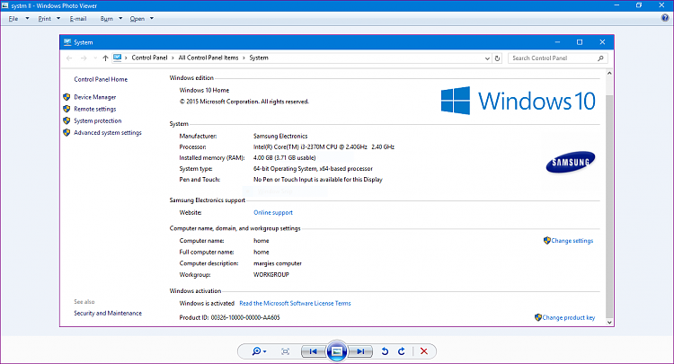The image size is (674, 364).
Task: Refresh the System control panel page
Action: click(x=497, y=58)
